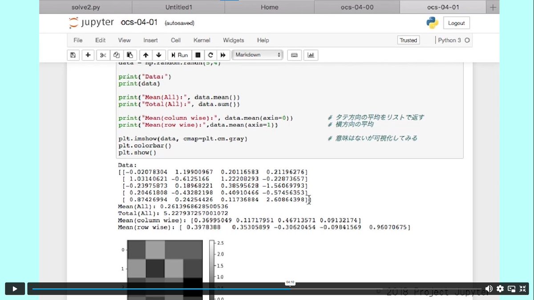534x300 pixels.
Task: Rename notebook title ocs-04-01
Action: [140, 23]
